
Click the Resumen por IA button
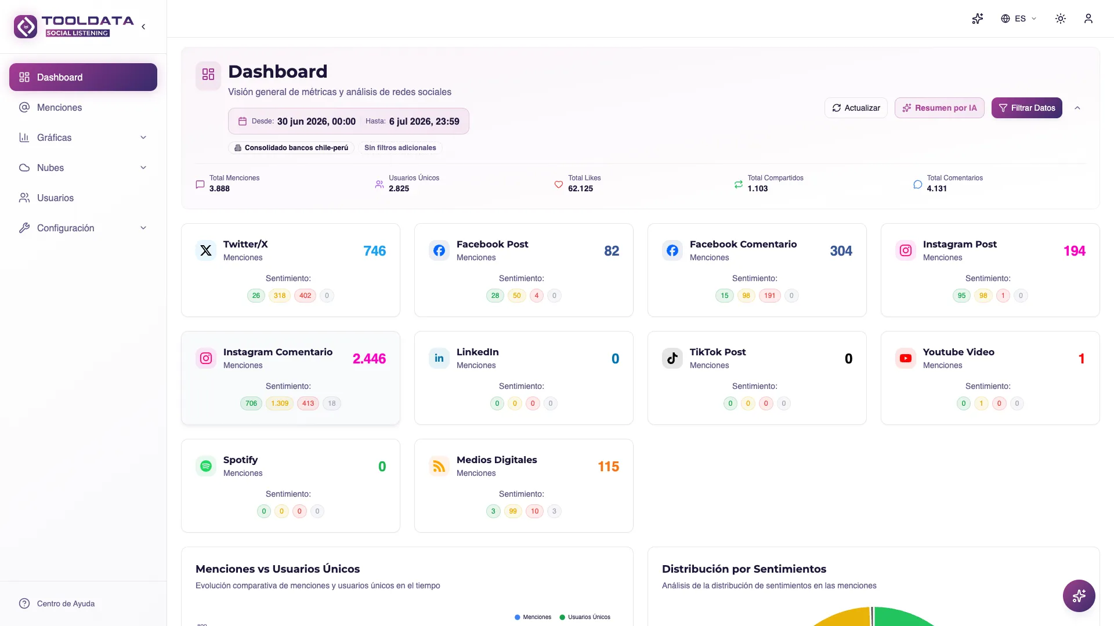coord(939,108)
